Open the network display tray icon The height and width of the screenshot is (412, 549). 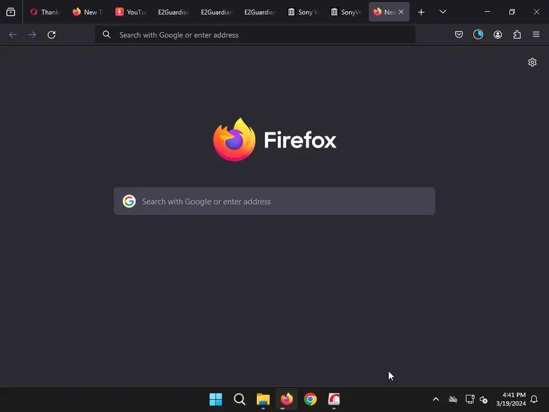[470, 399]
